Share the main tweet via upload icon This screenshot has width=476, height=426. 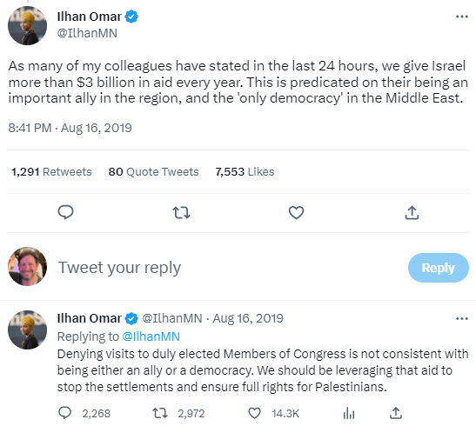(x=412, y=212)
